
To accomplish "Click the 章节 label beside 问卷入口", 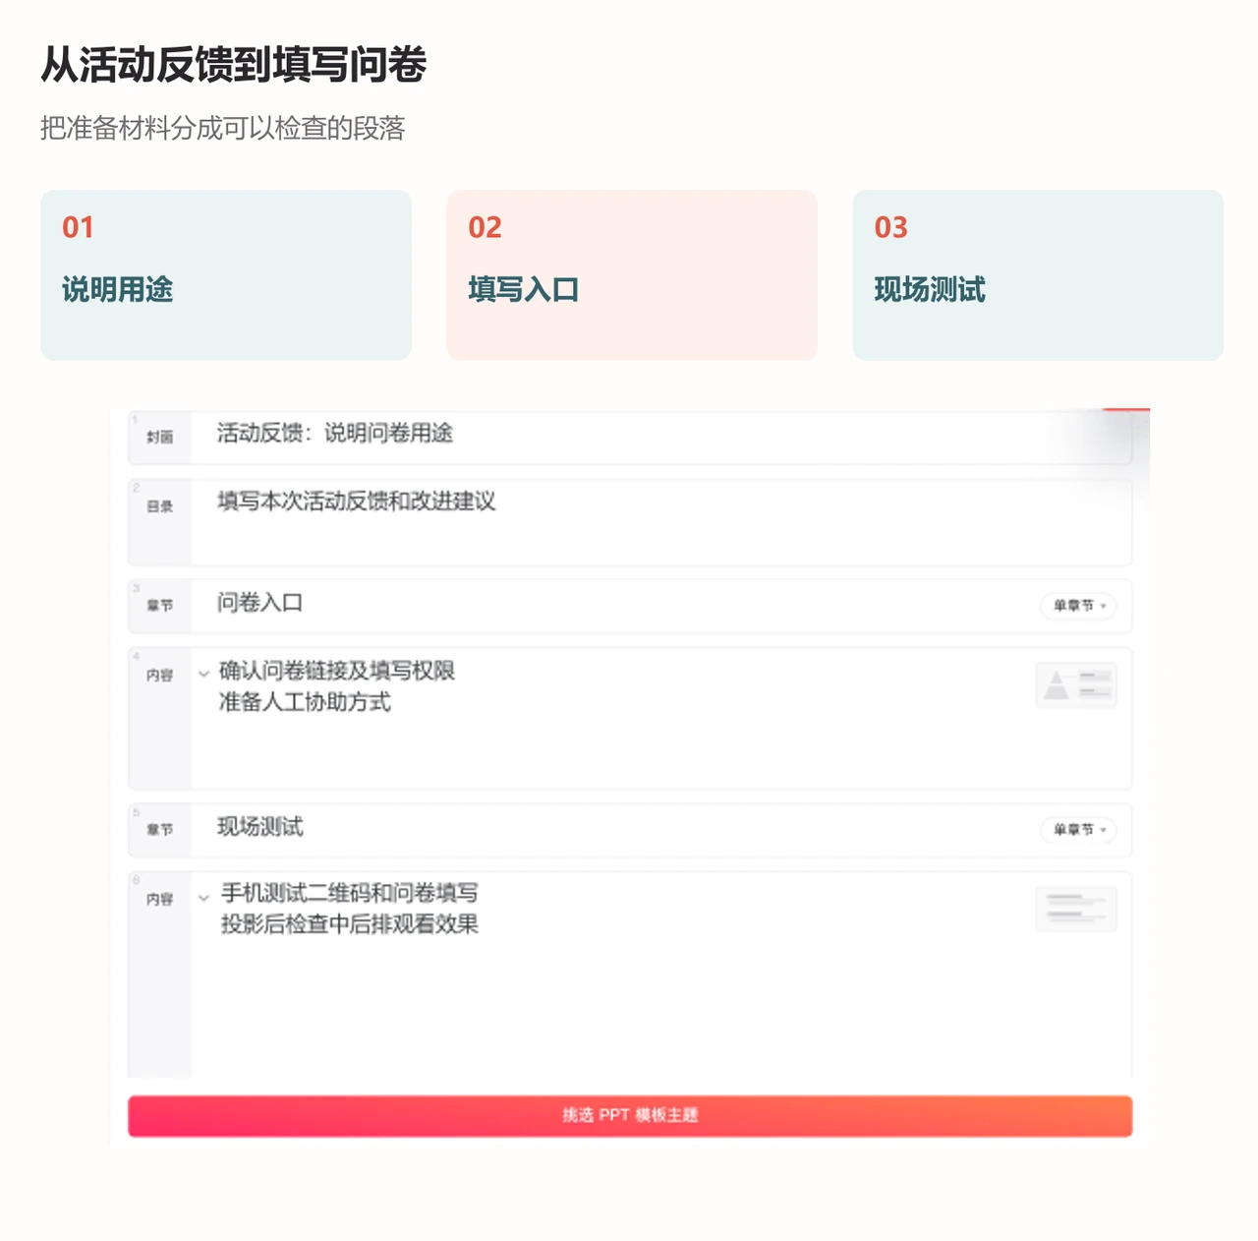I will (160, 606).
